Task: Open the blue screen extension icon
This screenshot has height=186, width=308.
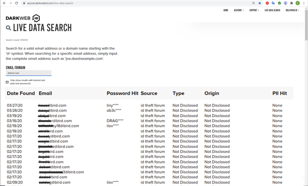Action: coord(286,3)
